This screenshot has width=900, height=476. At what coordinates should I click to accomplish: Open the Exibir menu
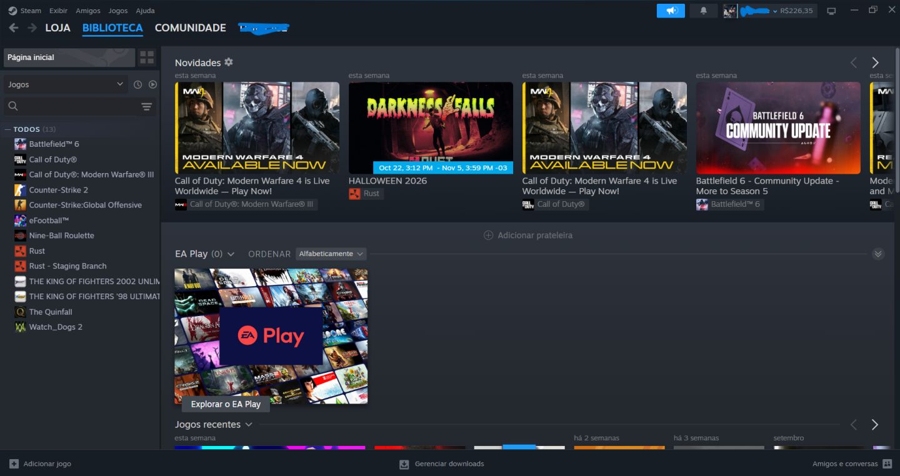coord(58,11)
